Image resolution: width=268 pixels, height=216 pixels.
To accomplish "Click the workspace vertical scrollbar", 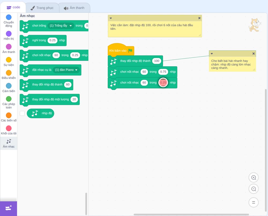I will click(x=266, y=150).
